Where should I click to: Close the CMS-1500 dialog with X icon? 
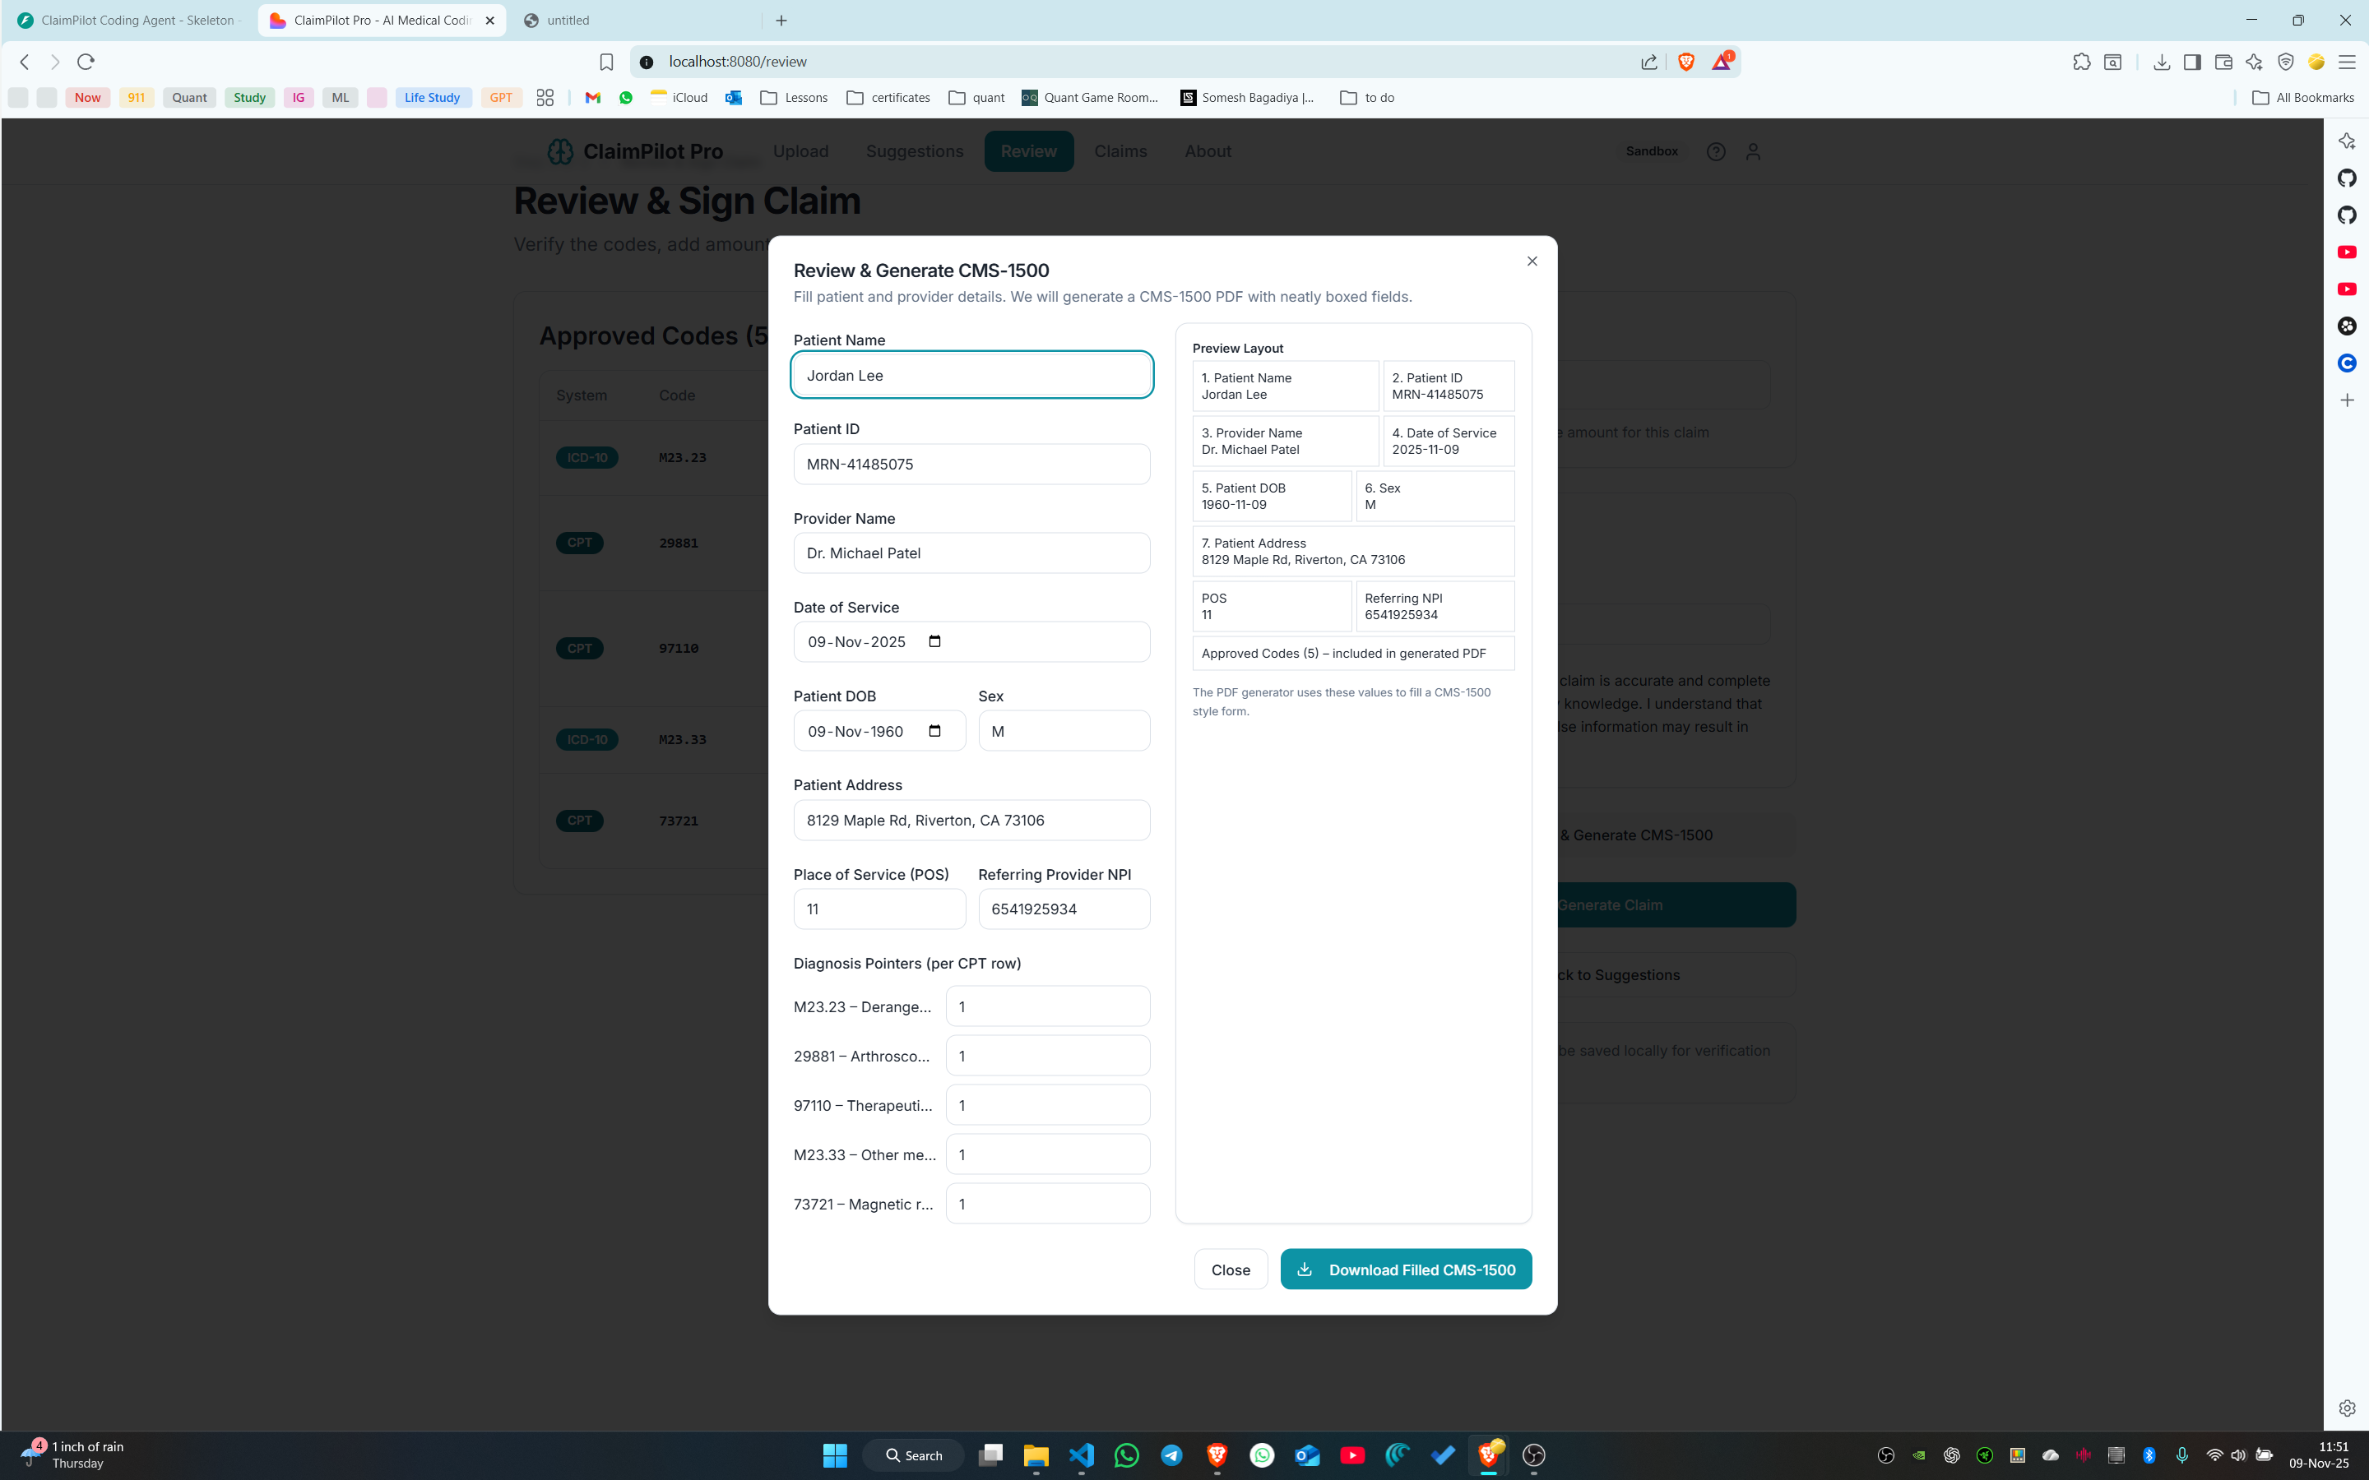(x=1532, y=261)
